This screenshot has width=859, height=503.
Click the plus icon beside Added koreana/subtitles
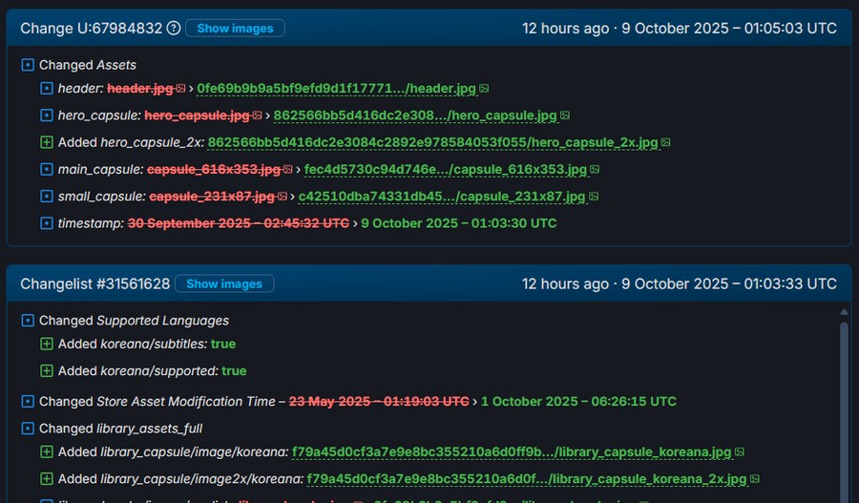[47, 344]
